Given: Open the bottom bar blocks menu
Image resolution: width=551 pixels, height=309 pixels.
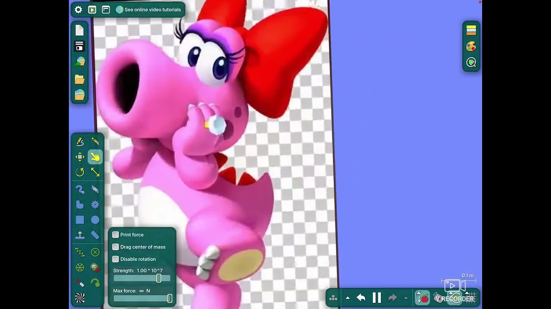Looking at the screenshot, I should point(333,298).
